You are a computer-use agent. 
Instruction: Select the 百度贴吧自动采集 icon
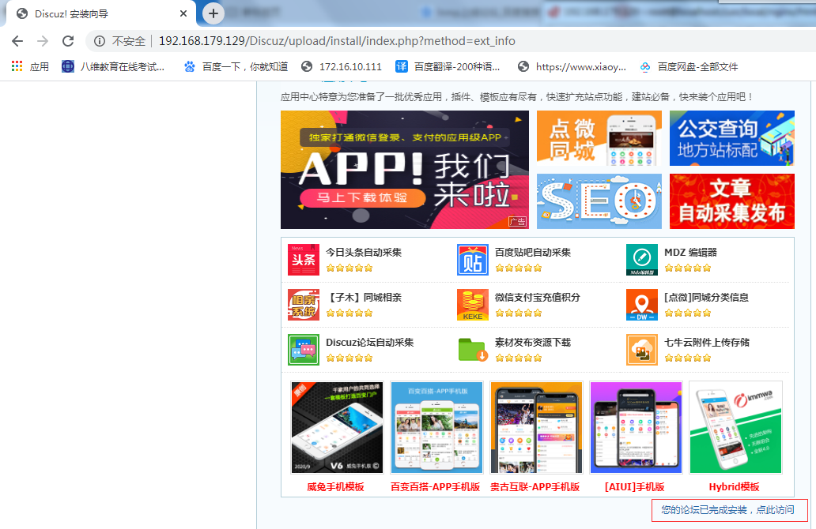coord(472,259)
